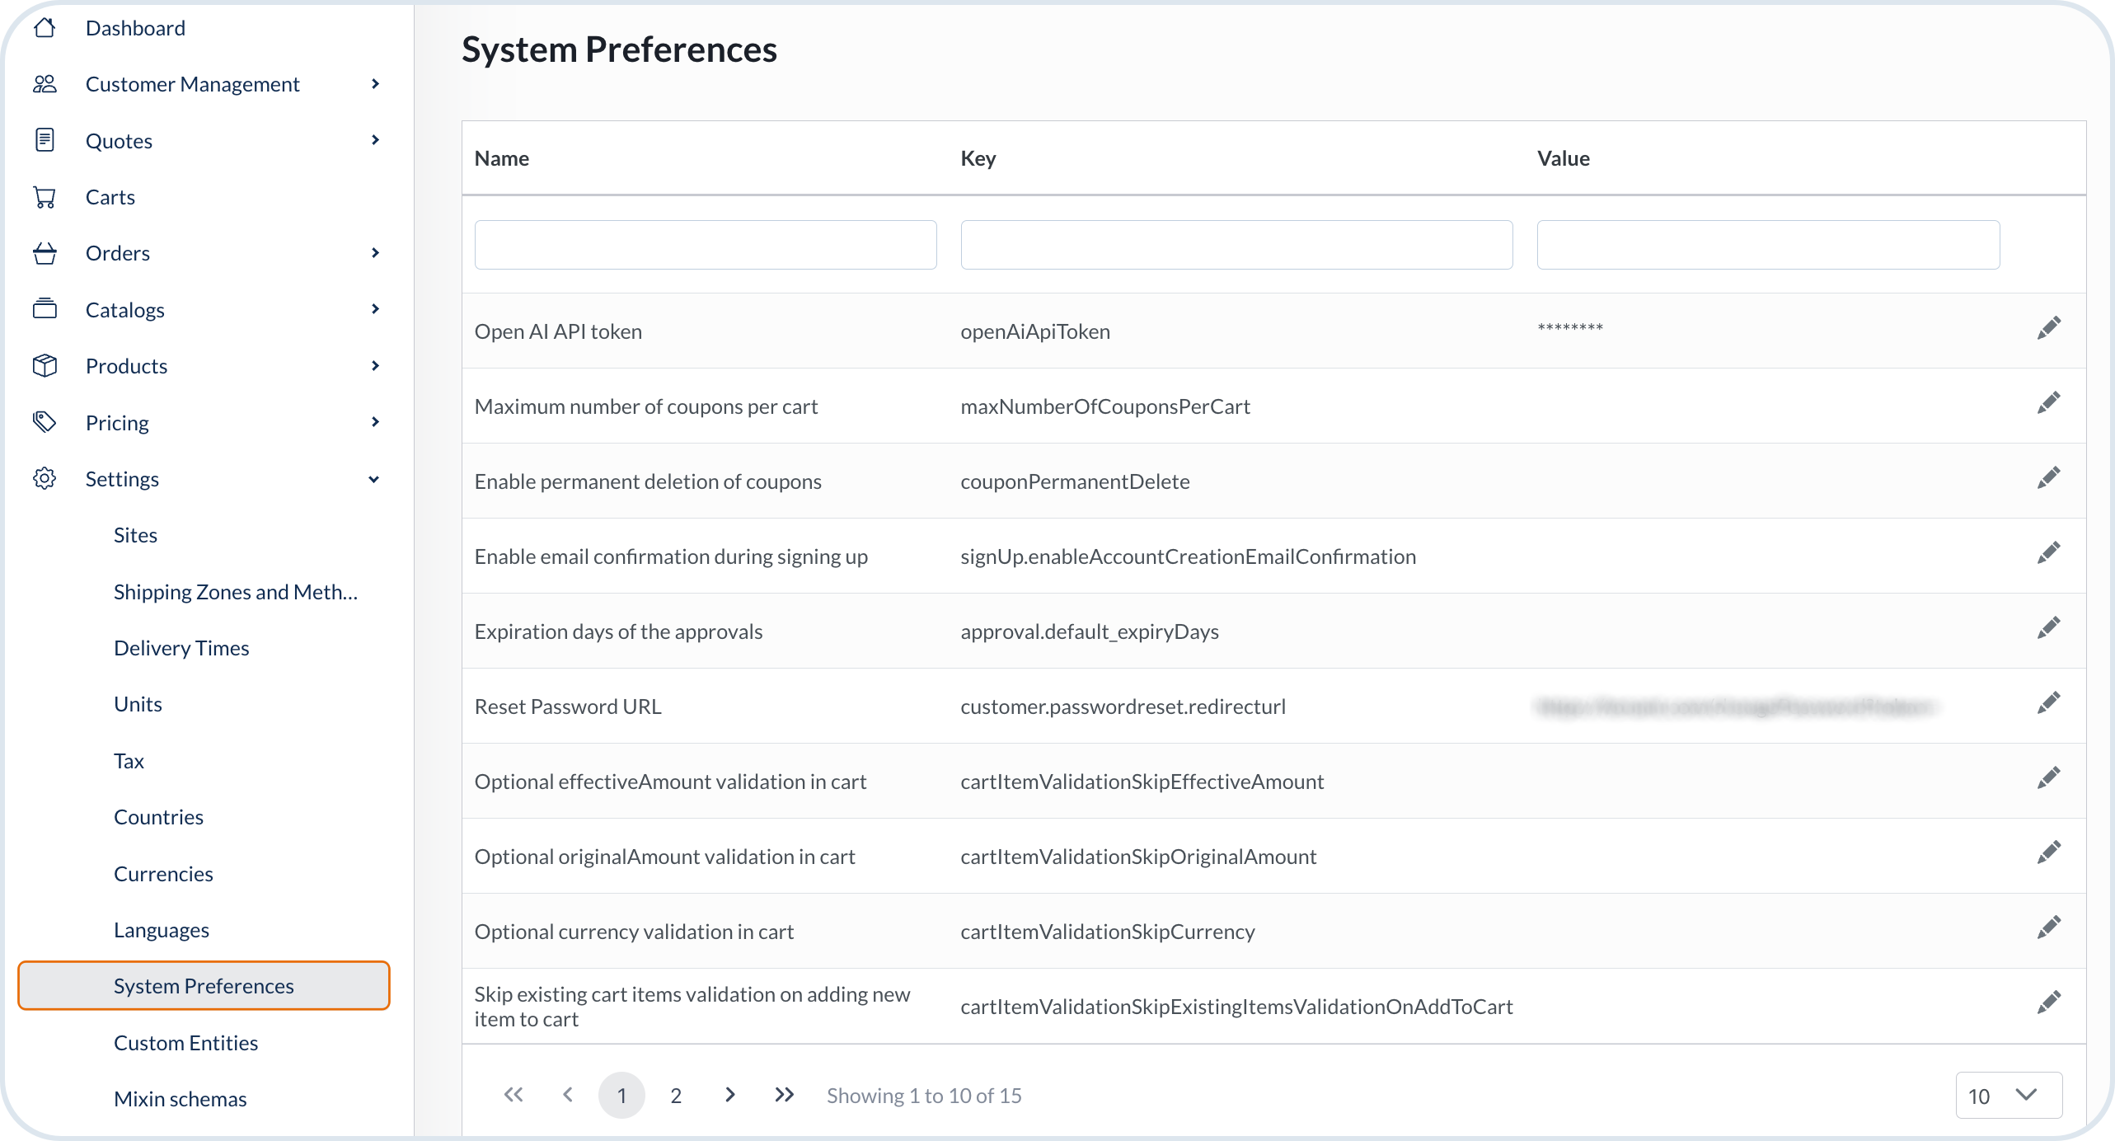Viewport: 2115px width, 1141px height.
Task: Open rows per page dropdown showing 10
Action: point(2009,1095)
